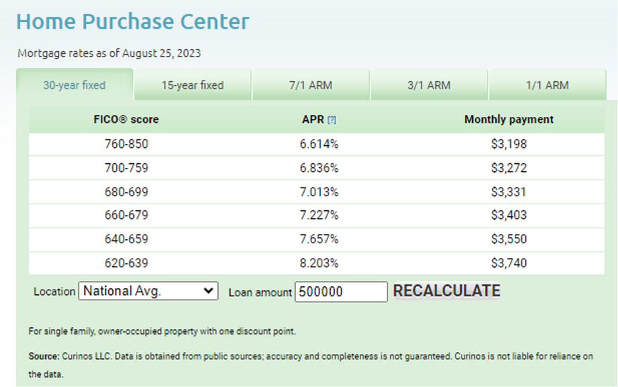This screenshot has height=387, width=618.
Task: Click the 7.013% APR value
Action: pos(319,192)
